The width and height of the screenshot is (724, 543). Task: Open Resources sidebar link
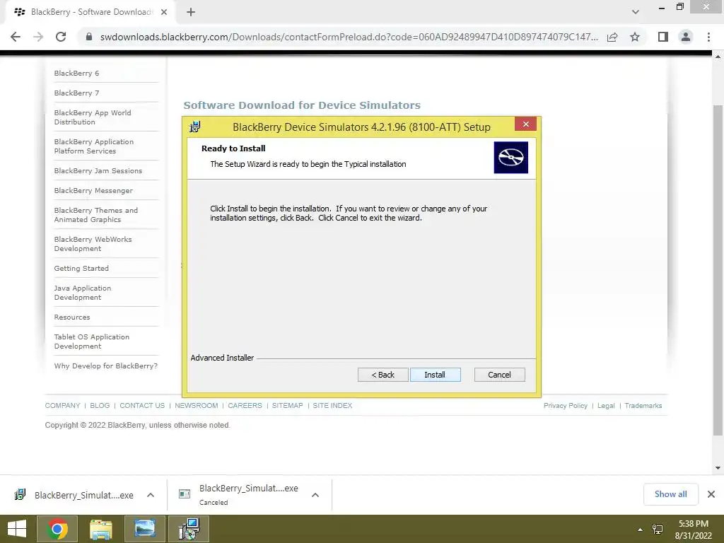tap(72, 317)
